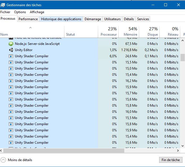Open the Options menu
185x167 pixels.
coord(20,12)
